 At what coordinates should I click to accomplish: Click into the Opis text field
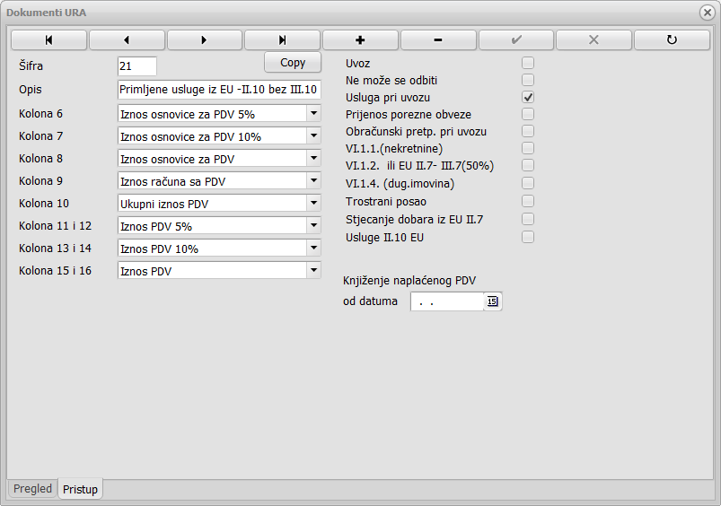[x=218, y=91]
